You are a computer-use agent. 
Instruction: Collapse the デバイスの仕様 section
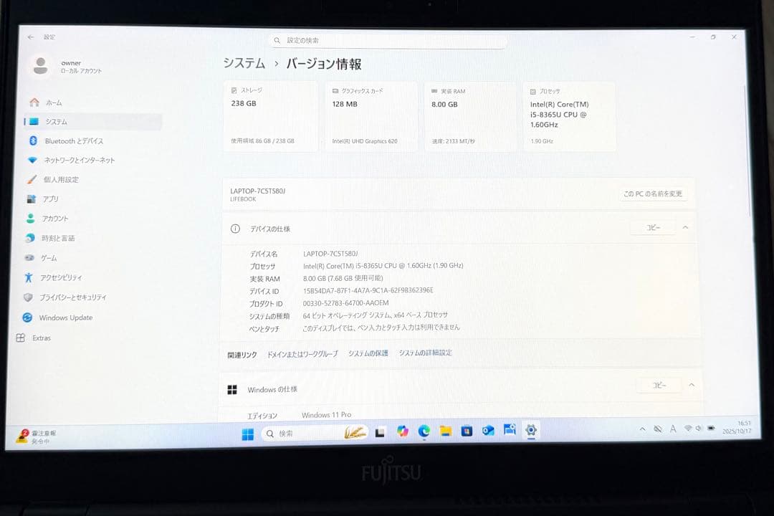tap(685, 226)
